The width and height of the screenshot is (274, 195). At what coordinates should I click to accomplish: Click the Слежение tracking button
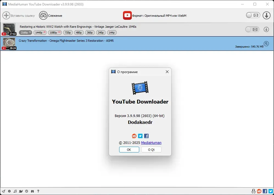(x=51, y=16)
